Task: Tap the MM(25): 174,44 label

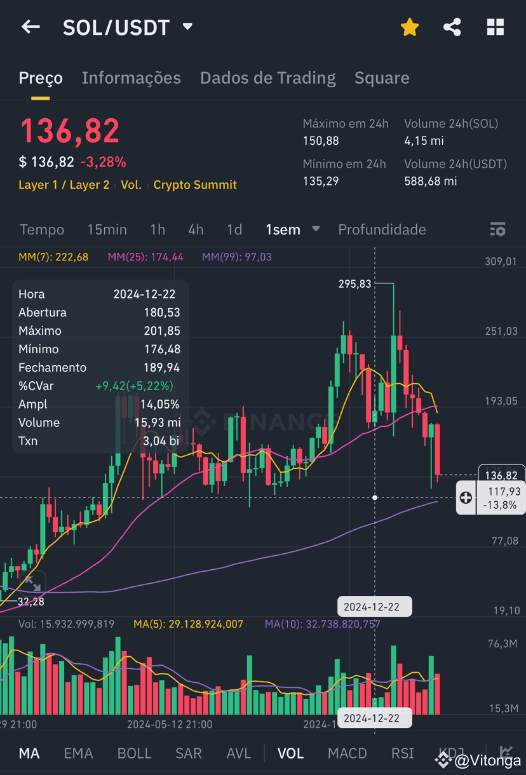Action: (x=145, y=257)
